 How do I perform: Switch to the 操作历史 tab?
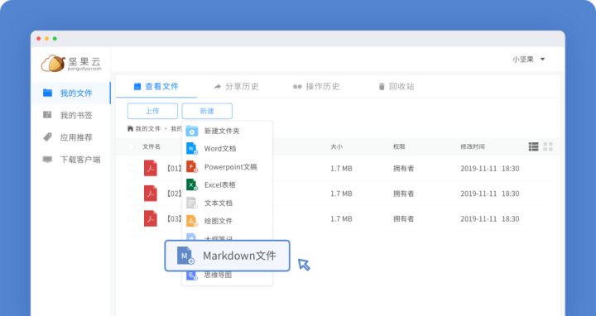tap(316, 87)
